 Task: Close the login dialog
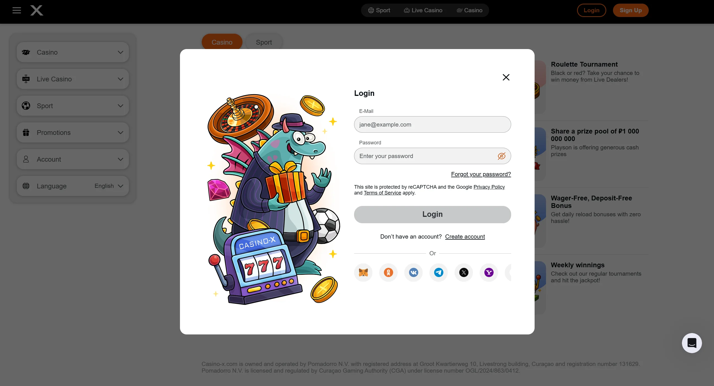click(x=506, y=77)
